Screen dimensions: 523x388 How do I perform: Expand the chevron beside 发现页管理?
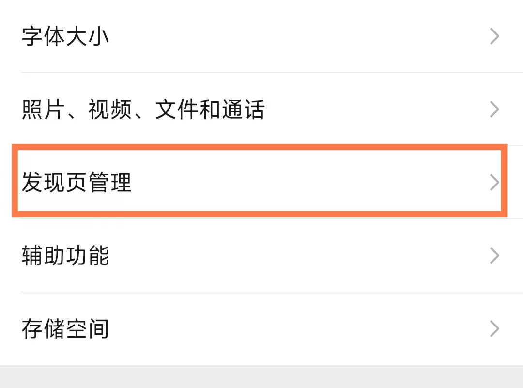click(x=494, y=182)
